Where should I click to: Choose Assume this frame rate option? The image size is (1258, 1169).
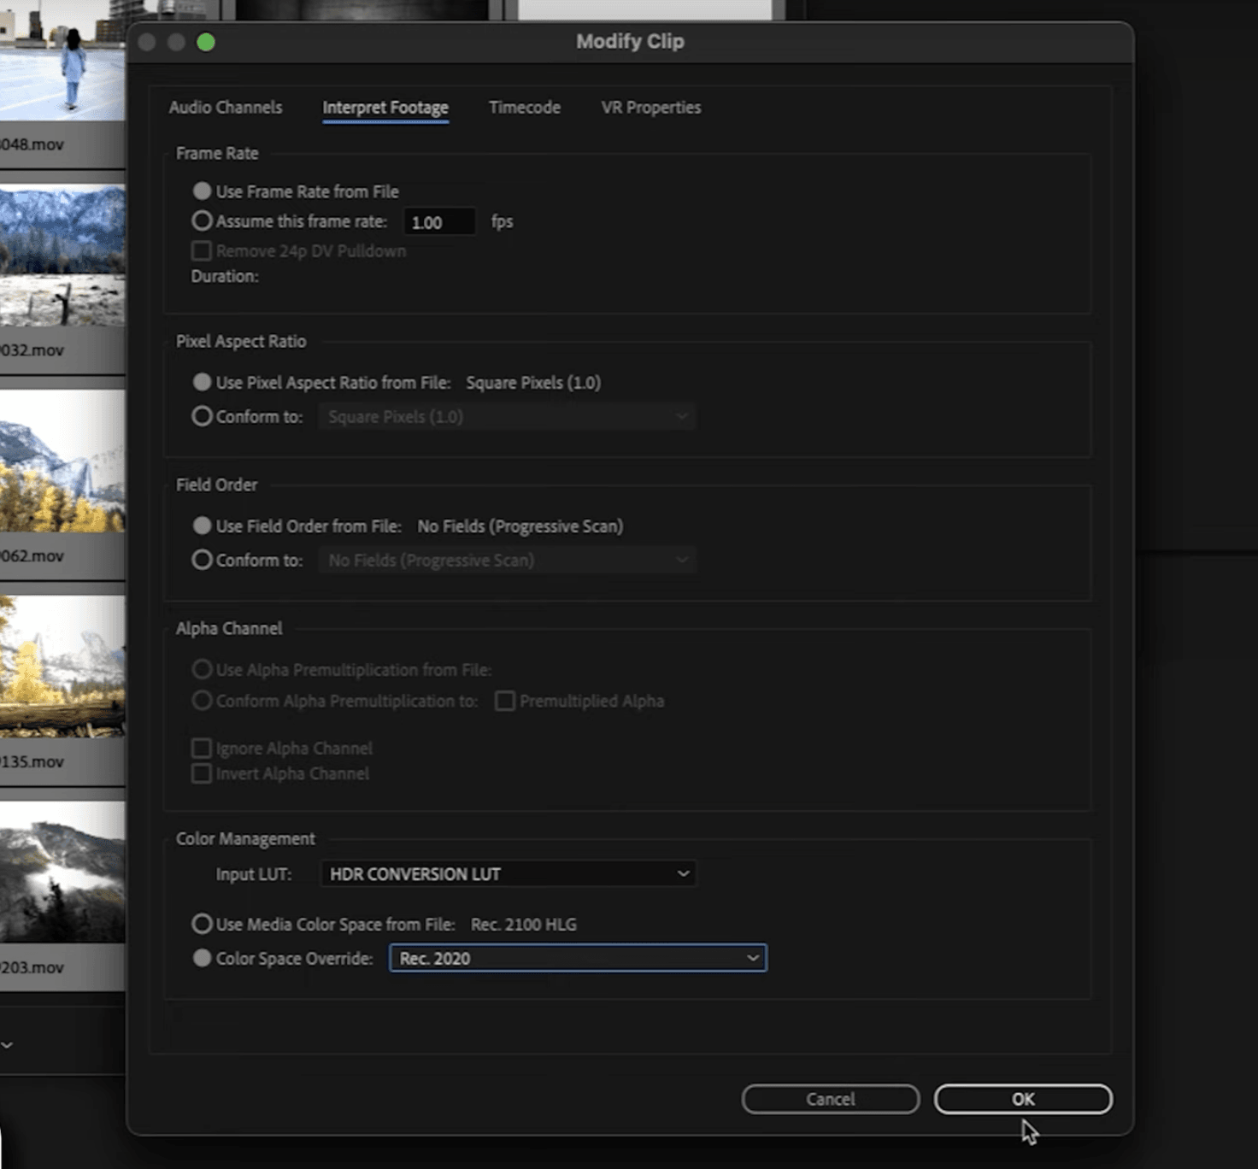coord(203,221)
